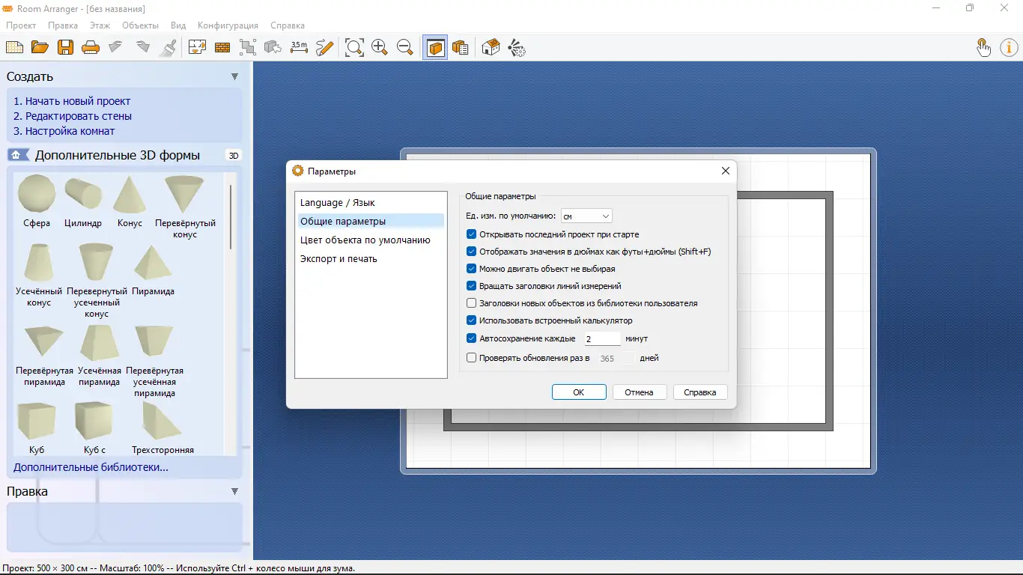Open the Конфигурация menu
The image size is (1023, 575).
(x=228, y=25)
